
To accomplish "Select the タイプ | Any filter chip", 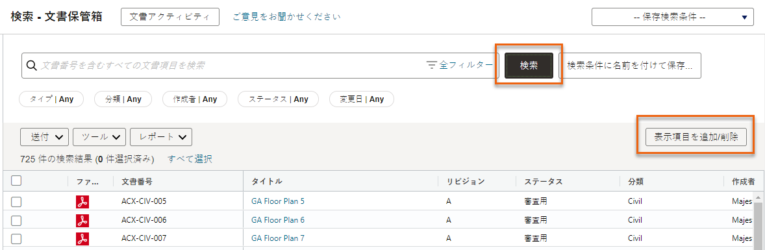I will 51,99.
